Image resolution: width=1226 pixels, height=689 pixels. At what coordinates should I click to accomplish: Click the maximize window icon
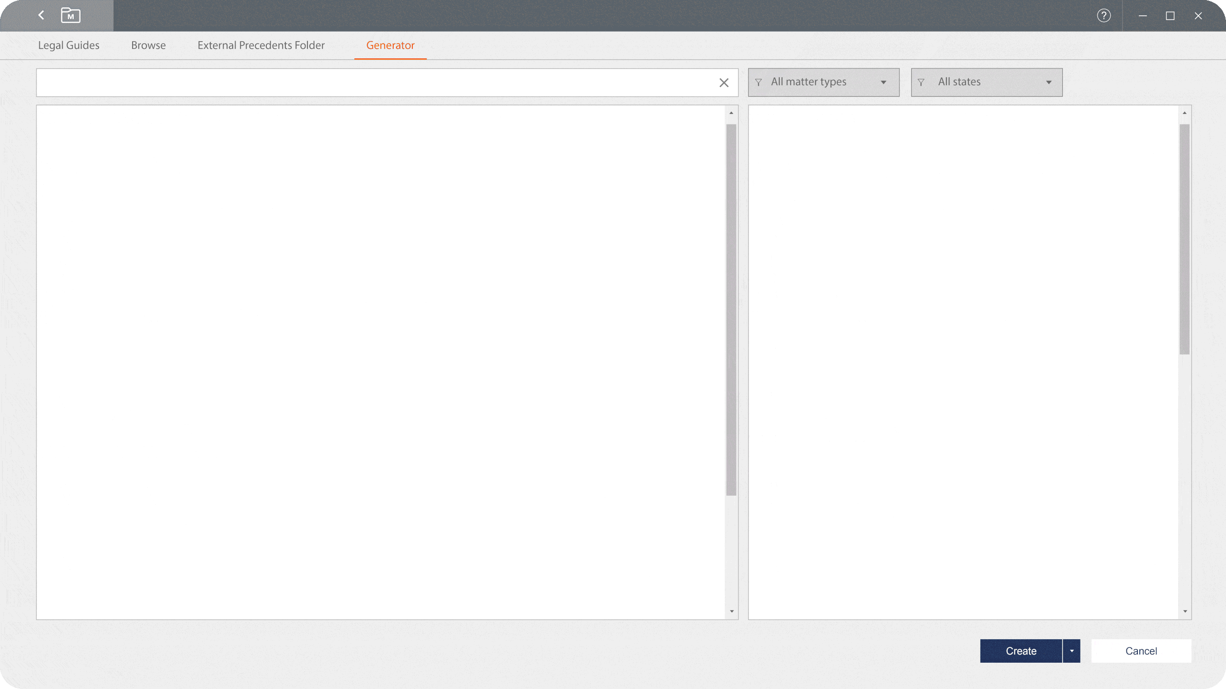pyautogui.click(x=1170, y=15)
